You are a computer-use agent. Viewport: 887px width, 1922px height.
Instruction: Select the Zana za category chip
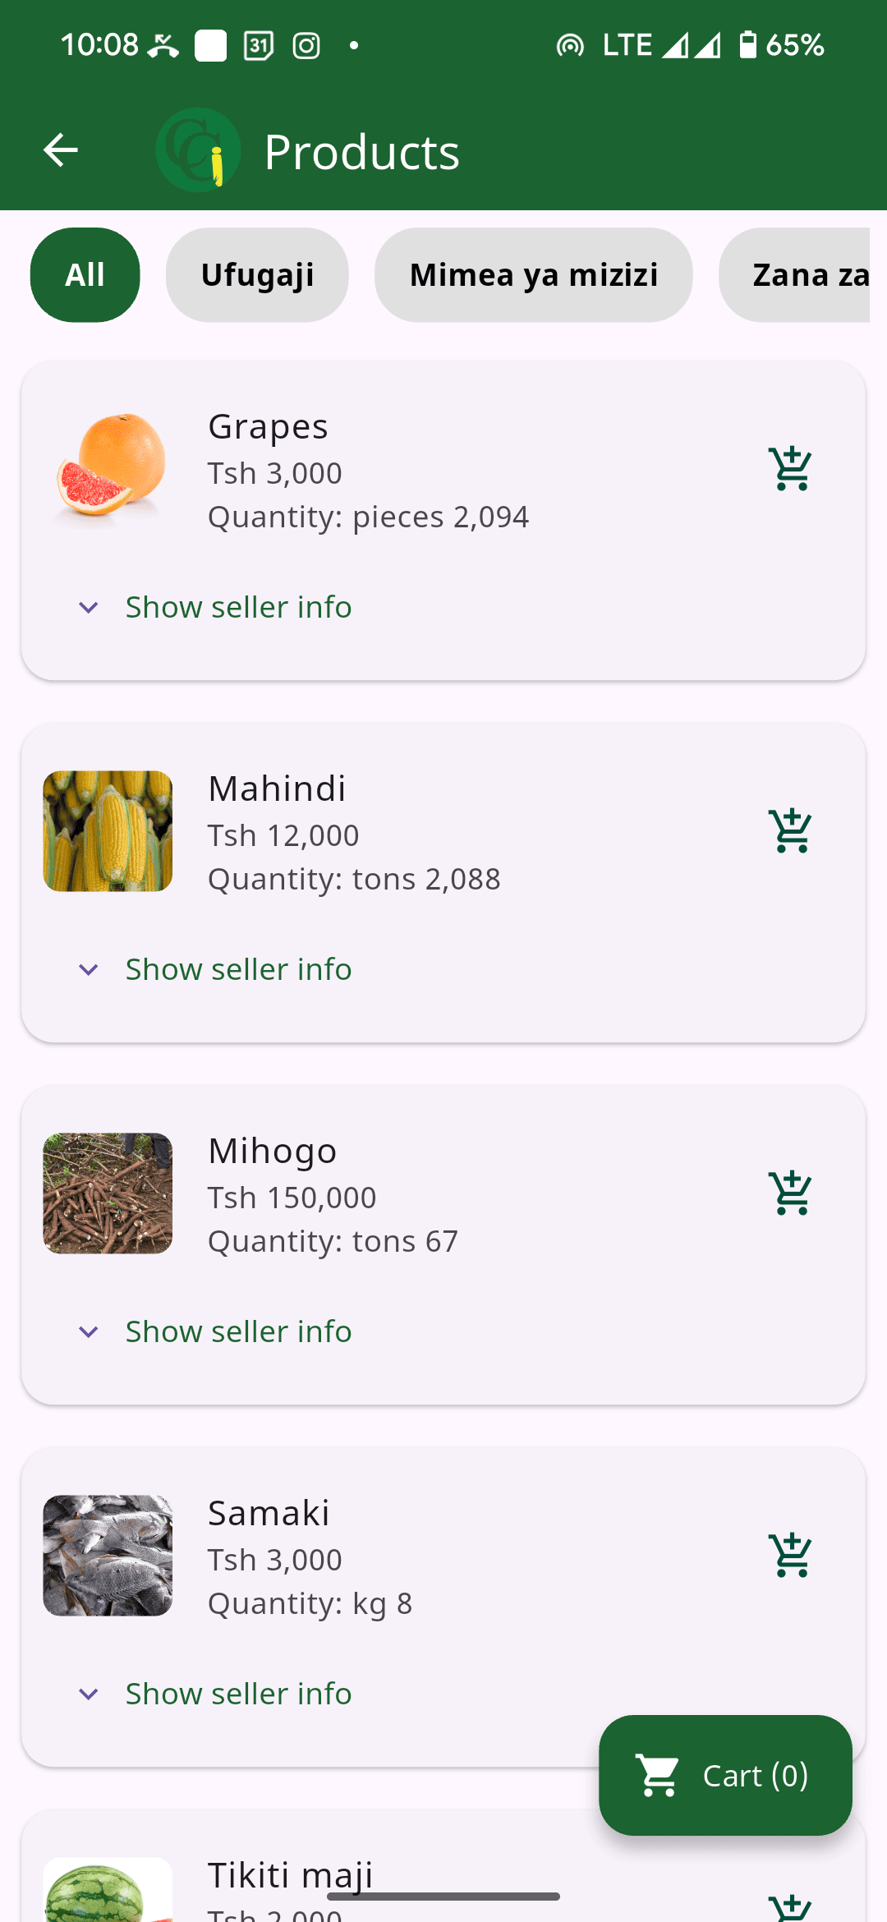coord(801,275)
